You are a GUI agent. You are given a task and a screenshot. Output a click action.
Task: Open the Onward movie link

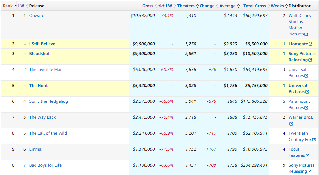pyautogui.click(x=37, y=16)
